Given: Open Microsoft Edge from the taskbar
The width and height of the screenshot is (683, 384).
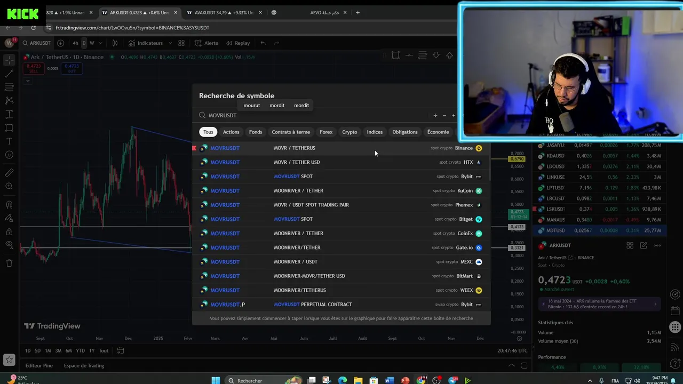Looking at the screenshot, I should click(343, 380).
